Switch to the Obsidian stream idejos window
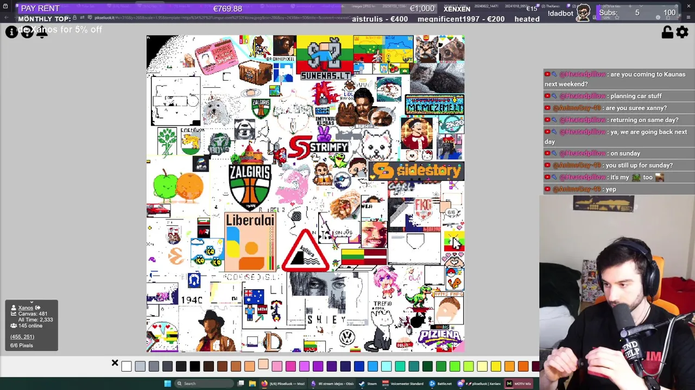Viewport: 695px width, 390px height. click(x=332, y=383)
